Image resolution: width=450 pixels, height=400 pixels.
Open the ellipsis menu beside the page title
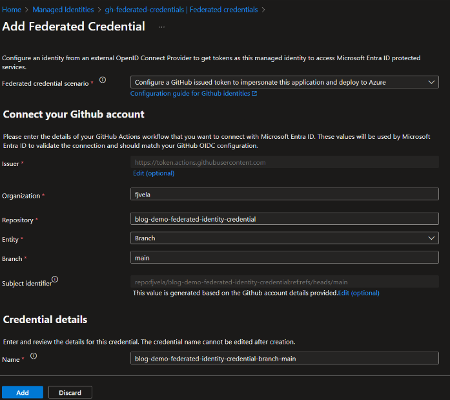pos(161,27)
